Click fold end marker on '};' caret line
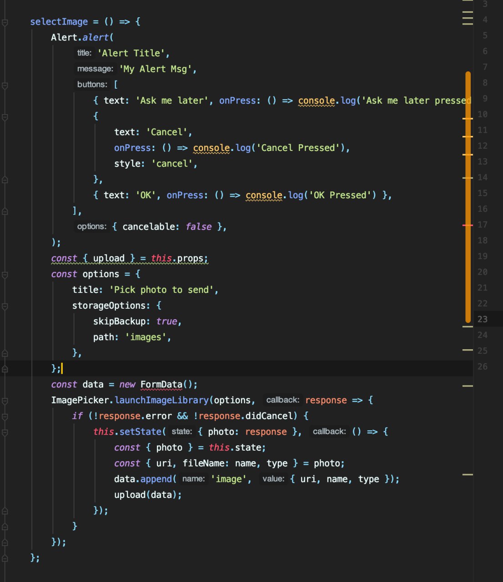 (5, 369)
